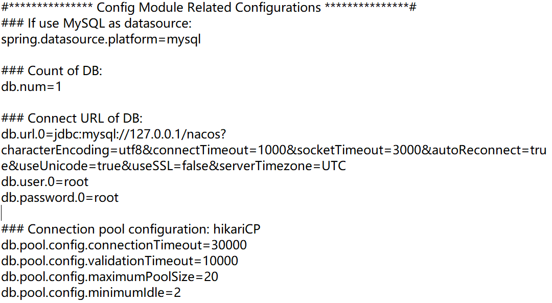This screenshot has width=552, height=303.
Task: Click the 'Count of DB' comment line
Action: 52,71
